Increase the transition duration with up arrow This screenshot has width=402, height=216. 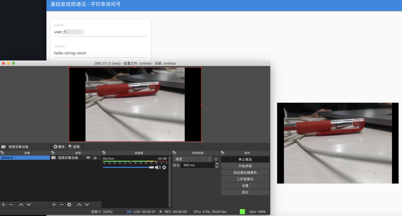tap(217, 164)
